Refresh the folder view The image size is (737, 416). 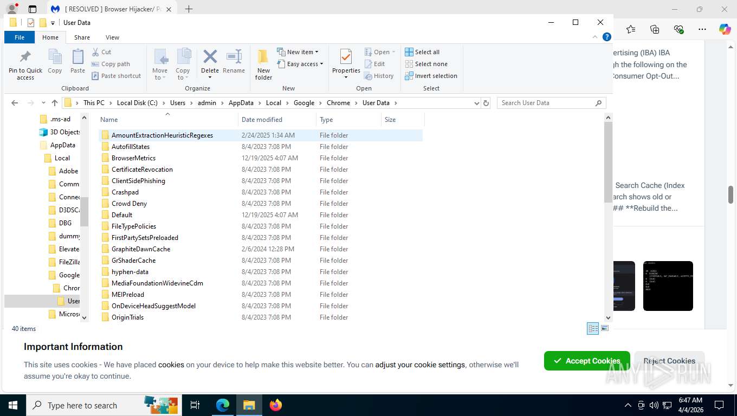pyautogui.click(x=486, y=103)
